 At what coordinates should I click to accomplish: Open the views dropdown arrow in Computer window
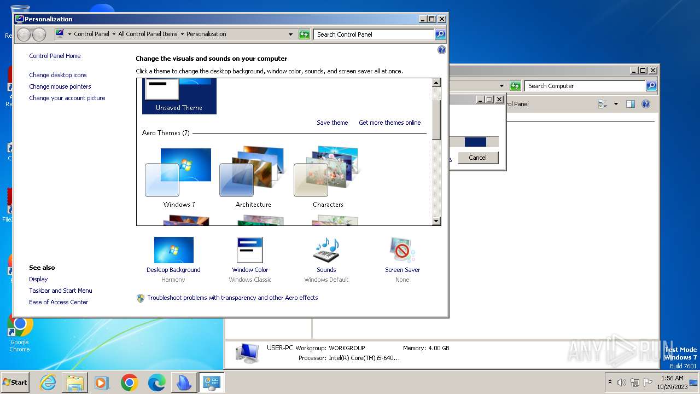tap(616, 104)
